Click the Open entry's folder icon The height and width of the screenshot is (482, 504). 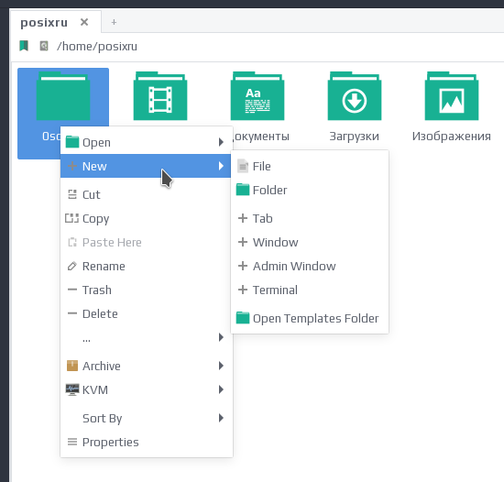point(72,142)
